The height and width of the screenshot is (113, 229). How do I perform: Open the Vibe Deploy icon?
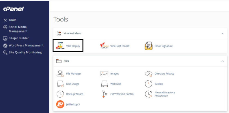click(60, 46)
